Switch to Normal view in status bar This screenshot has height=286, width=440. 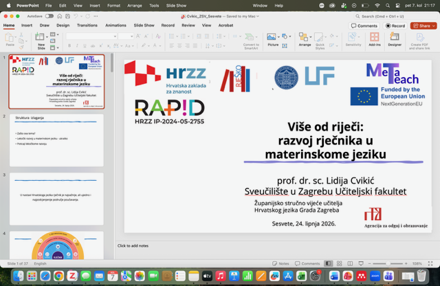(329, 263)
